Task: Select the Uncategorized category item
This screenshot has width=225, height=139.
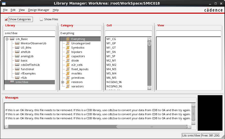Action: pos(81,43)
